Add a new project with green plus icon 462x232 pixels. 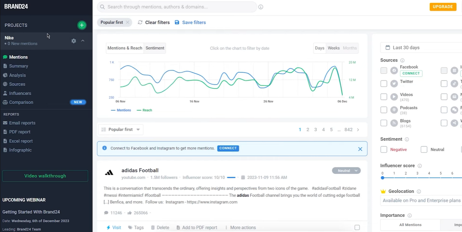point(82,25)
